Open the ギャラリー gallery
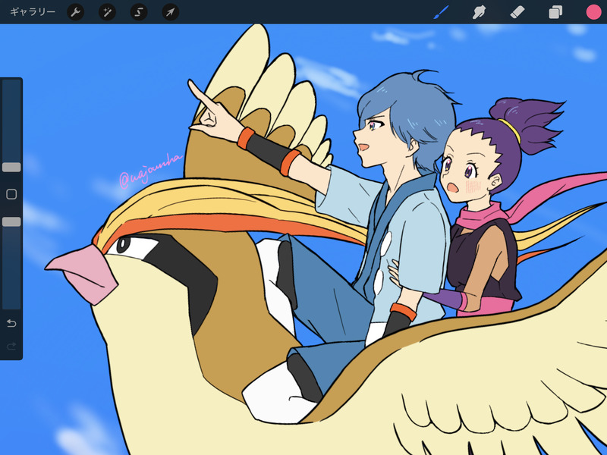 point(33,12)
